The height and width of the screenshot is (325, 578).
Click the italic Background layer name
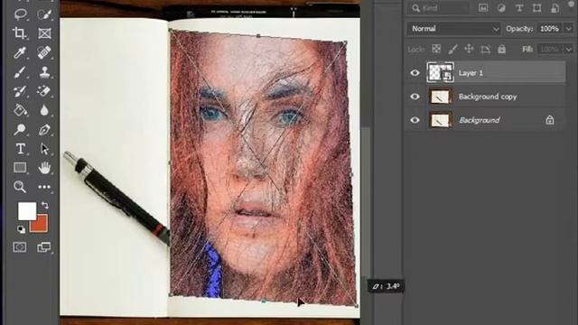tap(480, 120)
